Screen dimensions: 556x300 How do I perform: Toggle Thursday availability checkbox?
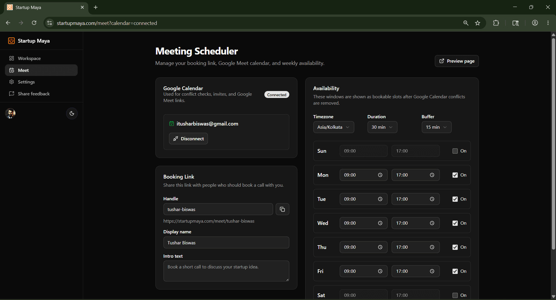(455, 247)
